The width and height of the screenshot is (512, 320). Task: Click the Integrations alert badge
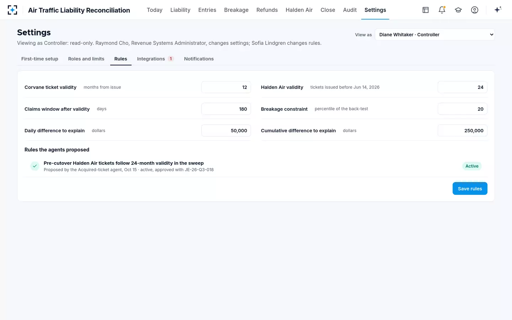171,59
